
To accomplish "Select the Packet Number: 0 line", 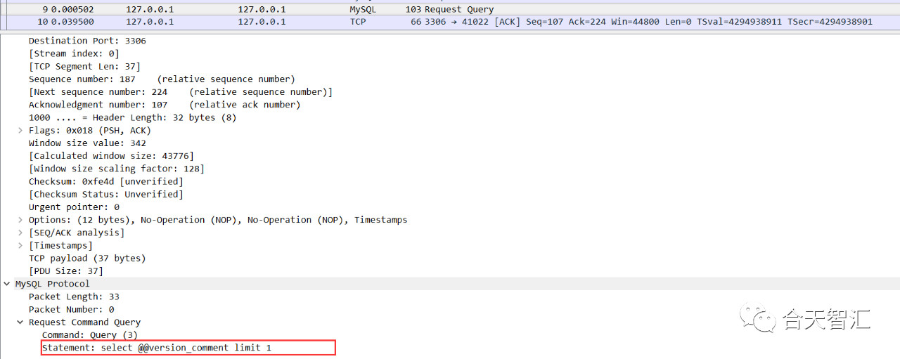I will tap(71, 309).
